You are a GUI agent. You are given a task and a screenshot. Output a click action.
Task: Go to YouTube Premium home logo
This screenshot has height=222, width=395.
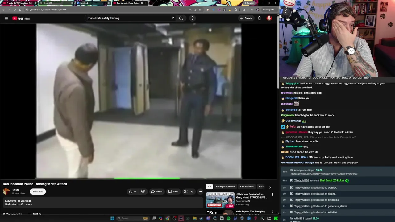coord(21,18)
